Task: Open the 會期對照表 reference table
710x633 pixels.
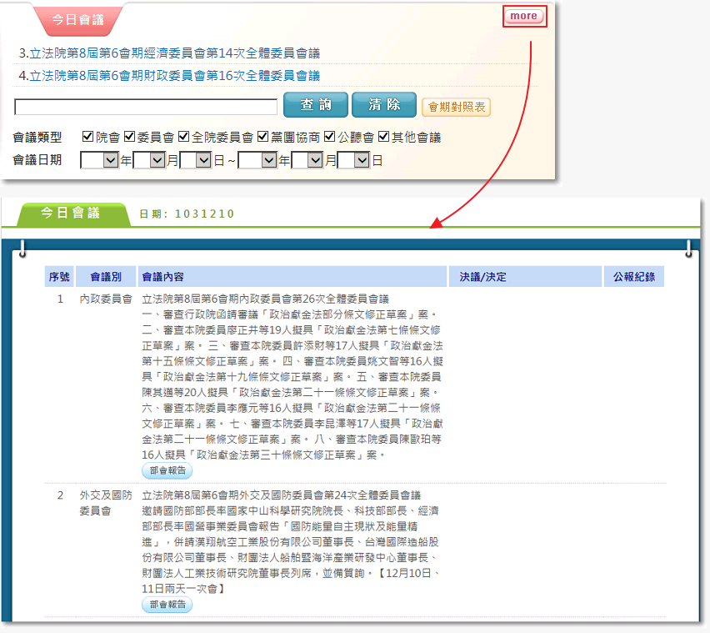Action: tap(456, 107)
